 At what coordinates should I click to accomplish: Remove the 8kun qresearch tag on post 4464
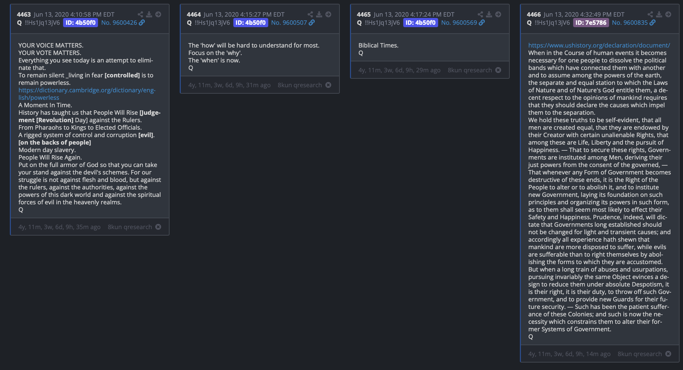328,85
